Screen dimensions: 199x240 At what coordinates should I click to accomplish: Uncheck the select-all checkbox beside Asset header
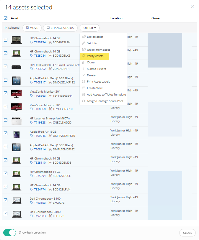coord(6,18)
